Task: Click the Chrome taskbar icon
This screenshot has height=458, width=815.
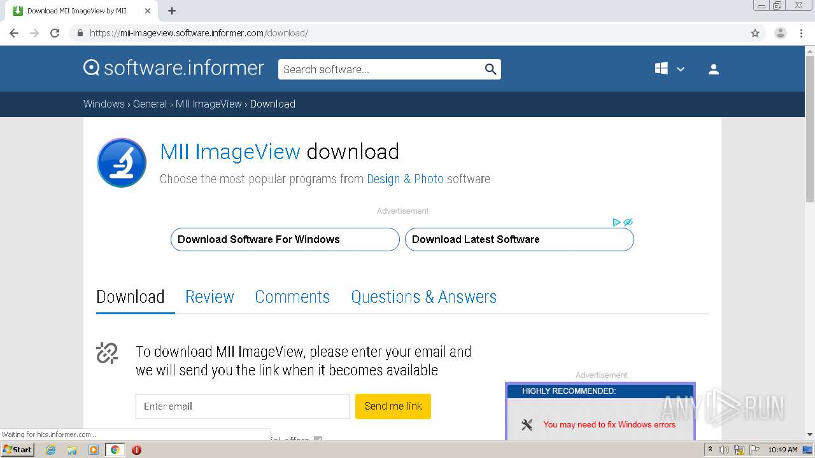Action: point(115,450)
